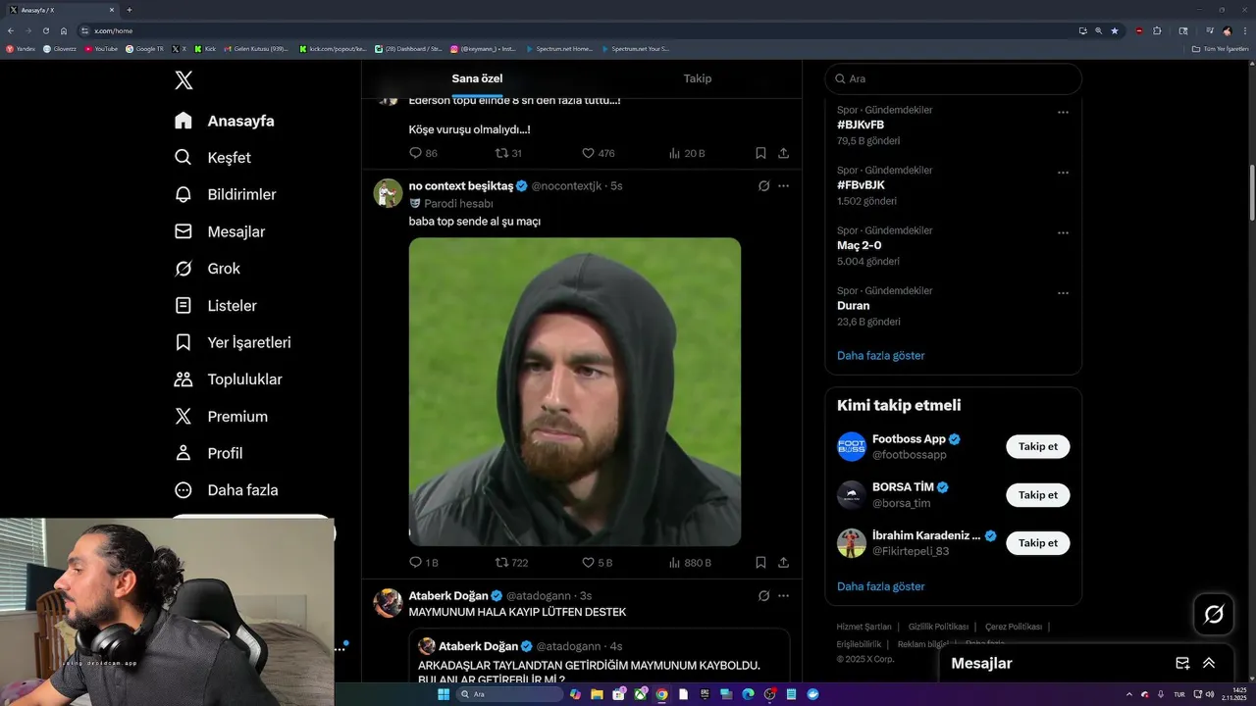Repost the post with 31 reposts
Viewport: 1256px width, 706px height.
click(x=508, y=153)
